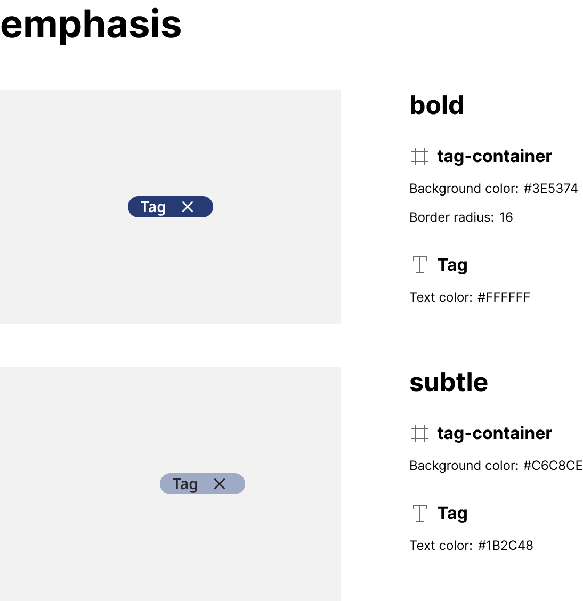Click the X icon on the dark bold tag
The width and height of the screenshot is (583, 601).
click(188, 207)
